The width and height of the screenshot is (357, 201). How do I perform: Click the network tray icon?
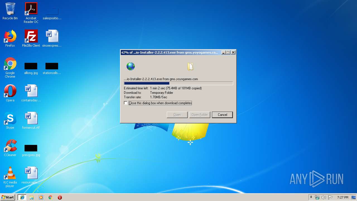[x=317, y=197]
